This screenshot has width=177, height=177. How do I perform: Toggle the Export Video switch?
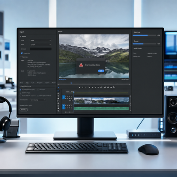[22, 53]
